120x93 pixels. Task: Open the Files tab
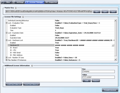pyautogui.click(x=6, y=2)
